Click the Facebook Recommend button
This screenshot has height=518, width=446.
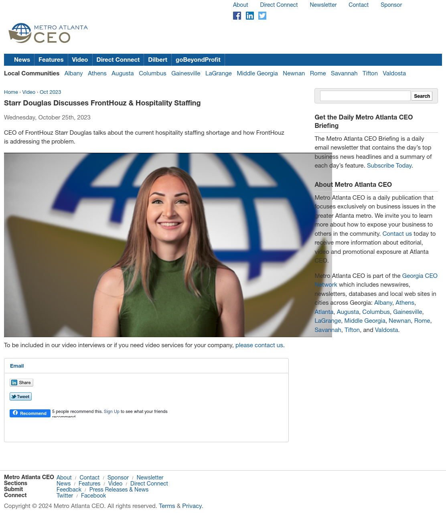(x=30, y=413)
